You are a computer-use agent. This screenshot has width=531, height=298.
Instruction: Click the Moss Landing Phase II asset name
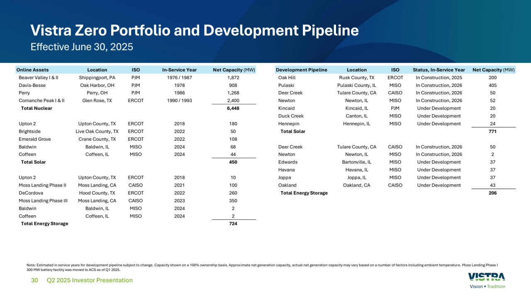tap(42, 185)
